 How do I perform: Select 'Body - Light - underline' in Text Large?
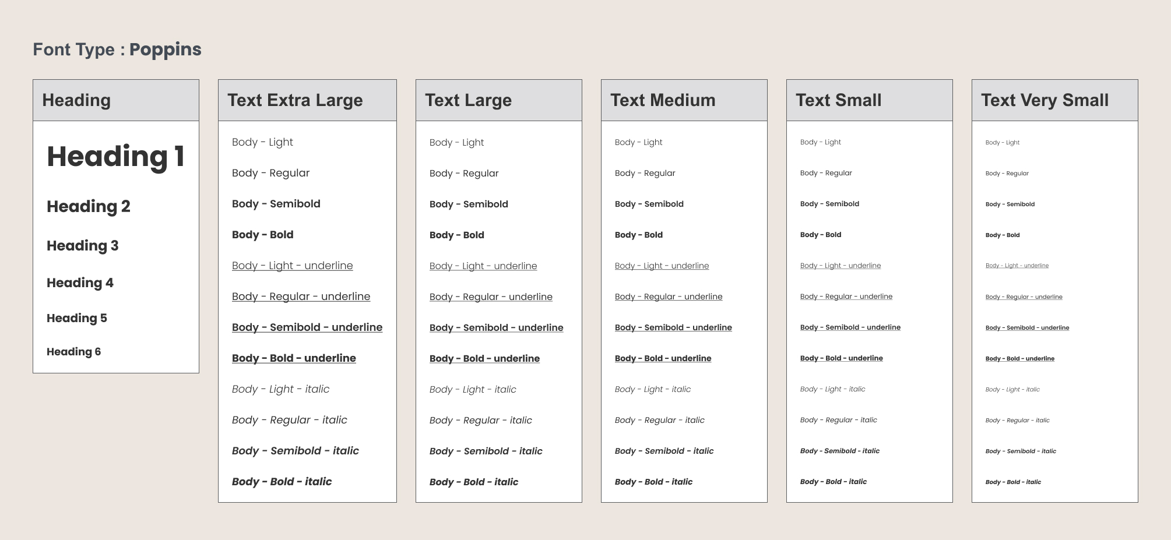coord(483,266)
